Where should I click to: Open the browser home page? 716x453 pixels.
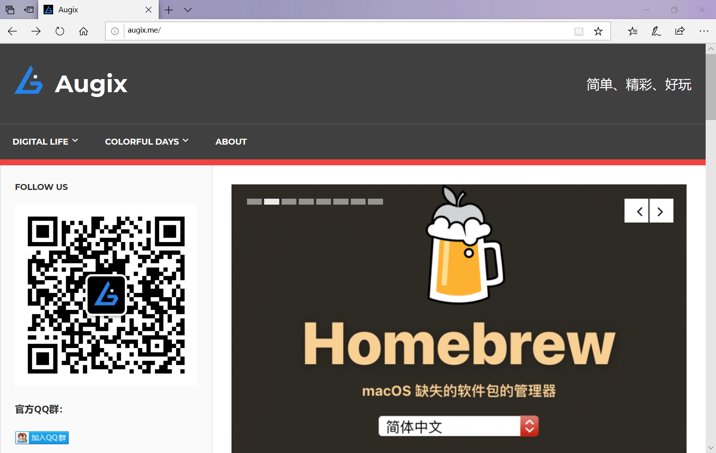coord(84,31)
